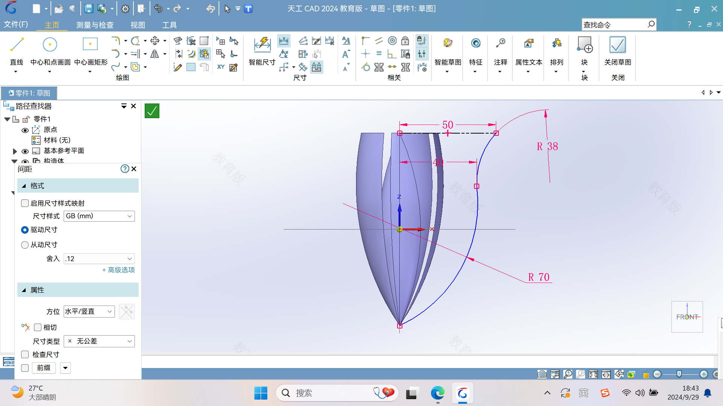Close the 间距 panel

tap(134, 169)
